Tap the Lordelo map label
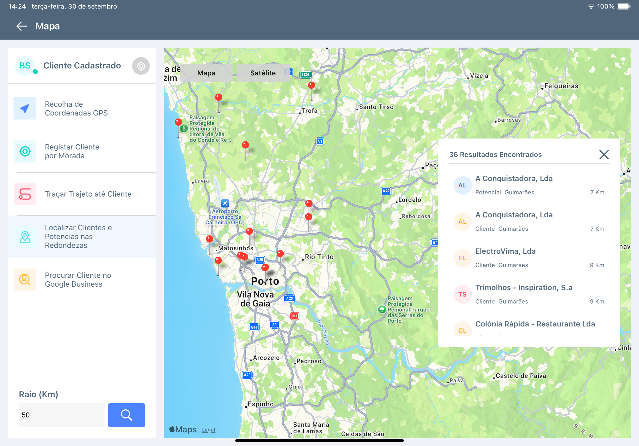This screenshot has height=446, width=639. (x=409, y=200)
